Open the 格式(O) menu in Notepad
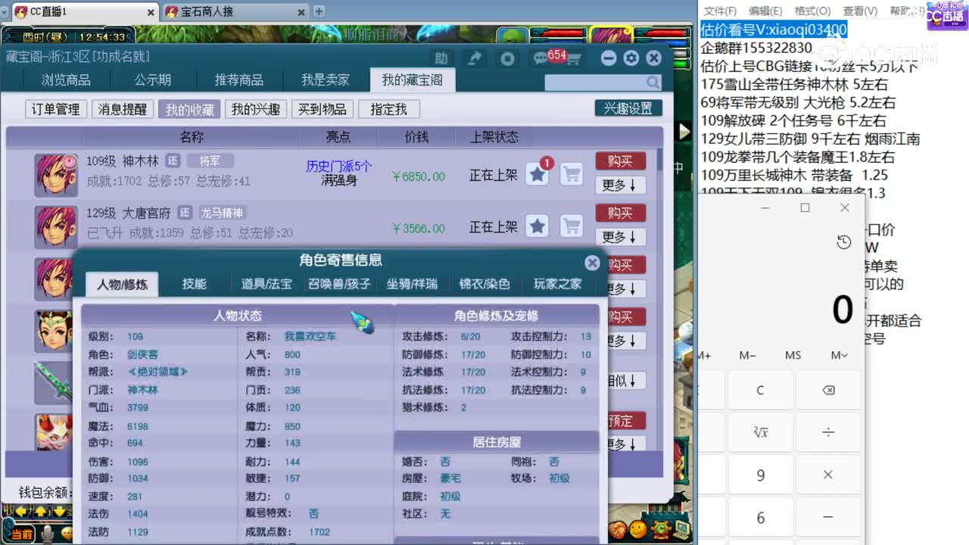This screenshot has height=545, width=969. tap(812, 11)
